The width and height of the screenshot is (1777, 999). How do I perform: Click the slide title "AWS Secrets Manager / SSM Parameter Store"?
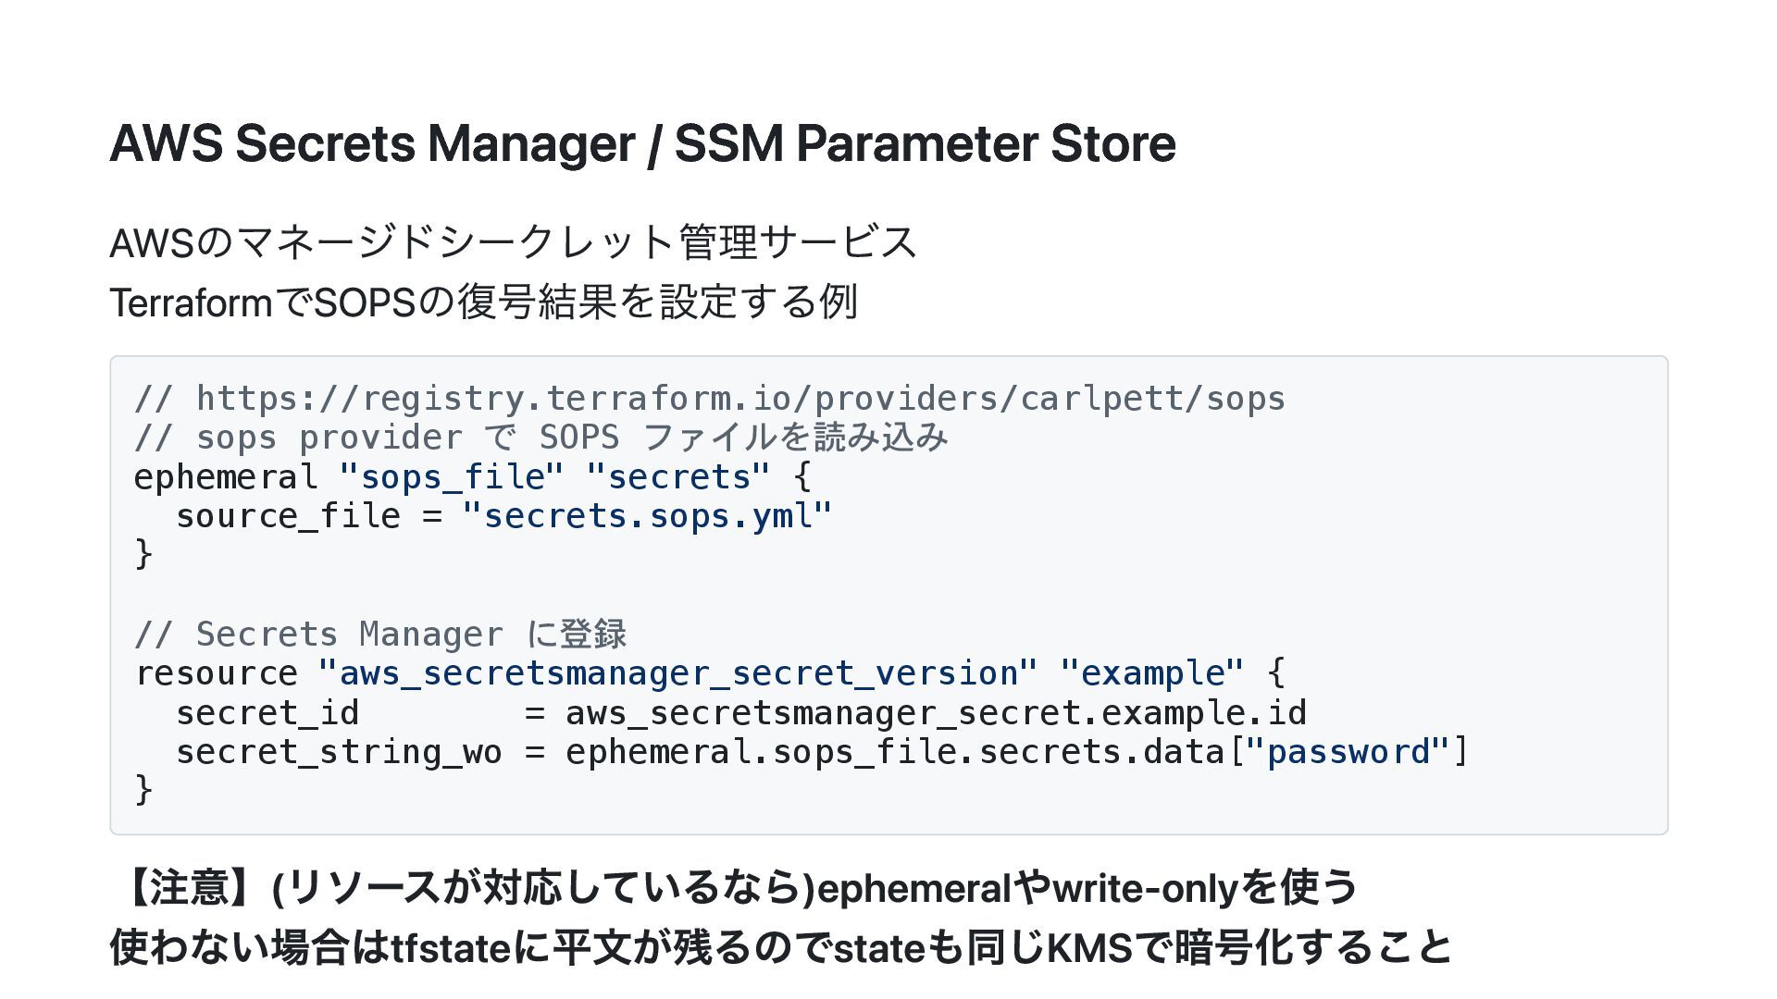pyautogui.click(x=642, y=144)
